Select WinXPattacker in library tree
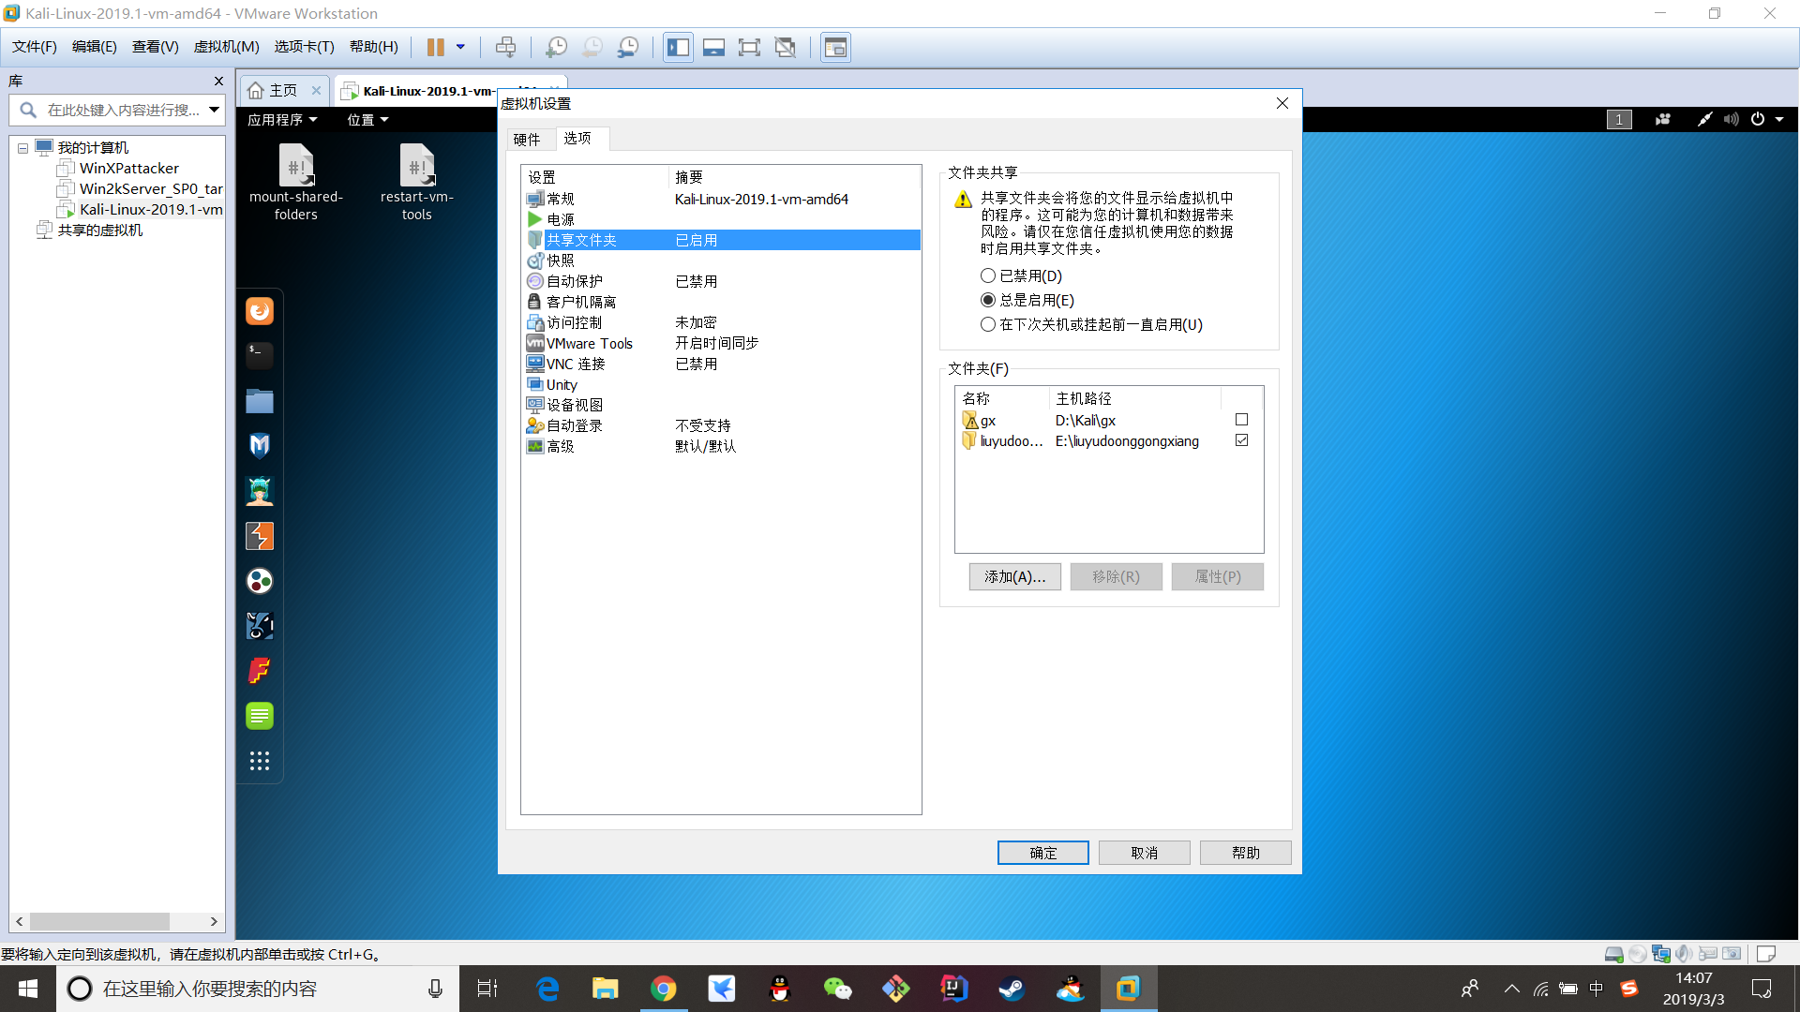The image size is (1800, 1012). [128, 169]
